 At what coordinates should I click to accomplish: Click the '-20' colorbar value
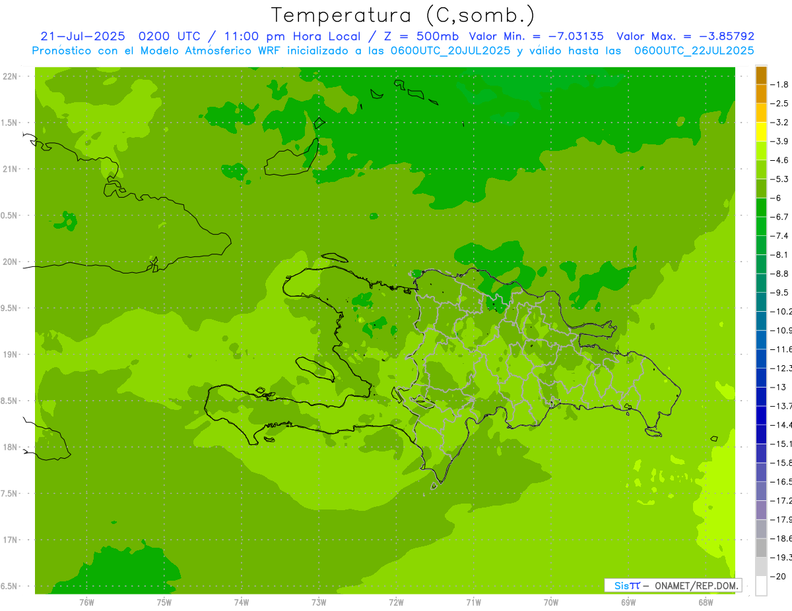point(778,577)
